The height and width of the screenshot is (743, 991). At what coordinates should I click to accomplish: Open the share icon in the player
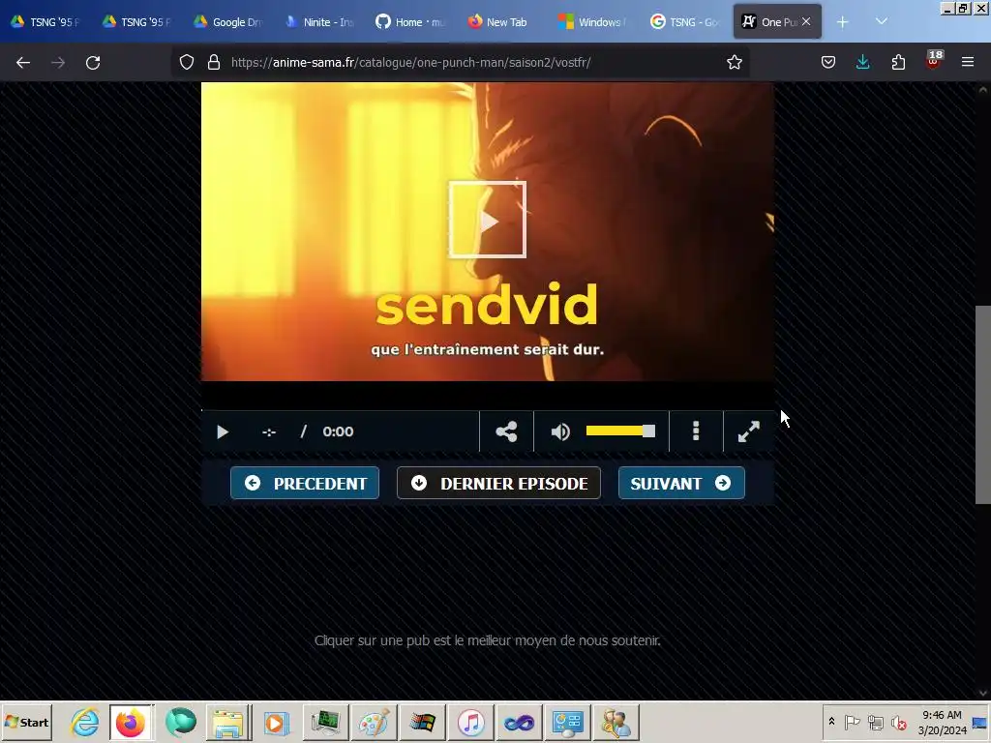(x=506, y=431)
